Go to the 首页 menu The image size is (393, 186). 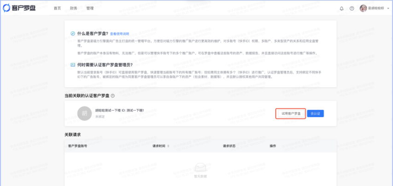pyautogui.click(x=58, y=8)
